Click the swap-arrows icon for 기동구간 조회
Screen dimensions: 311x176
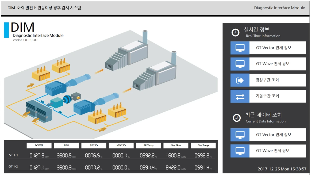pos(240,96)
